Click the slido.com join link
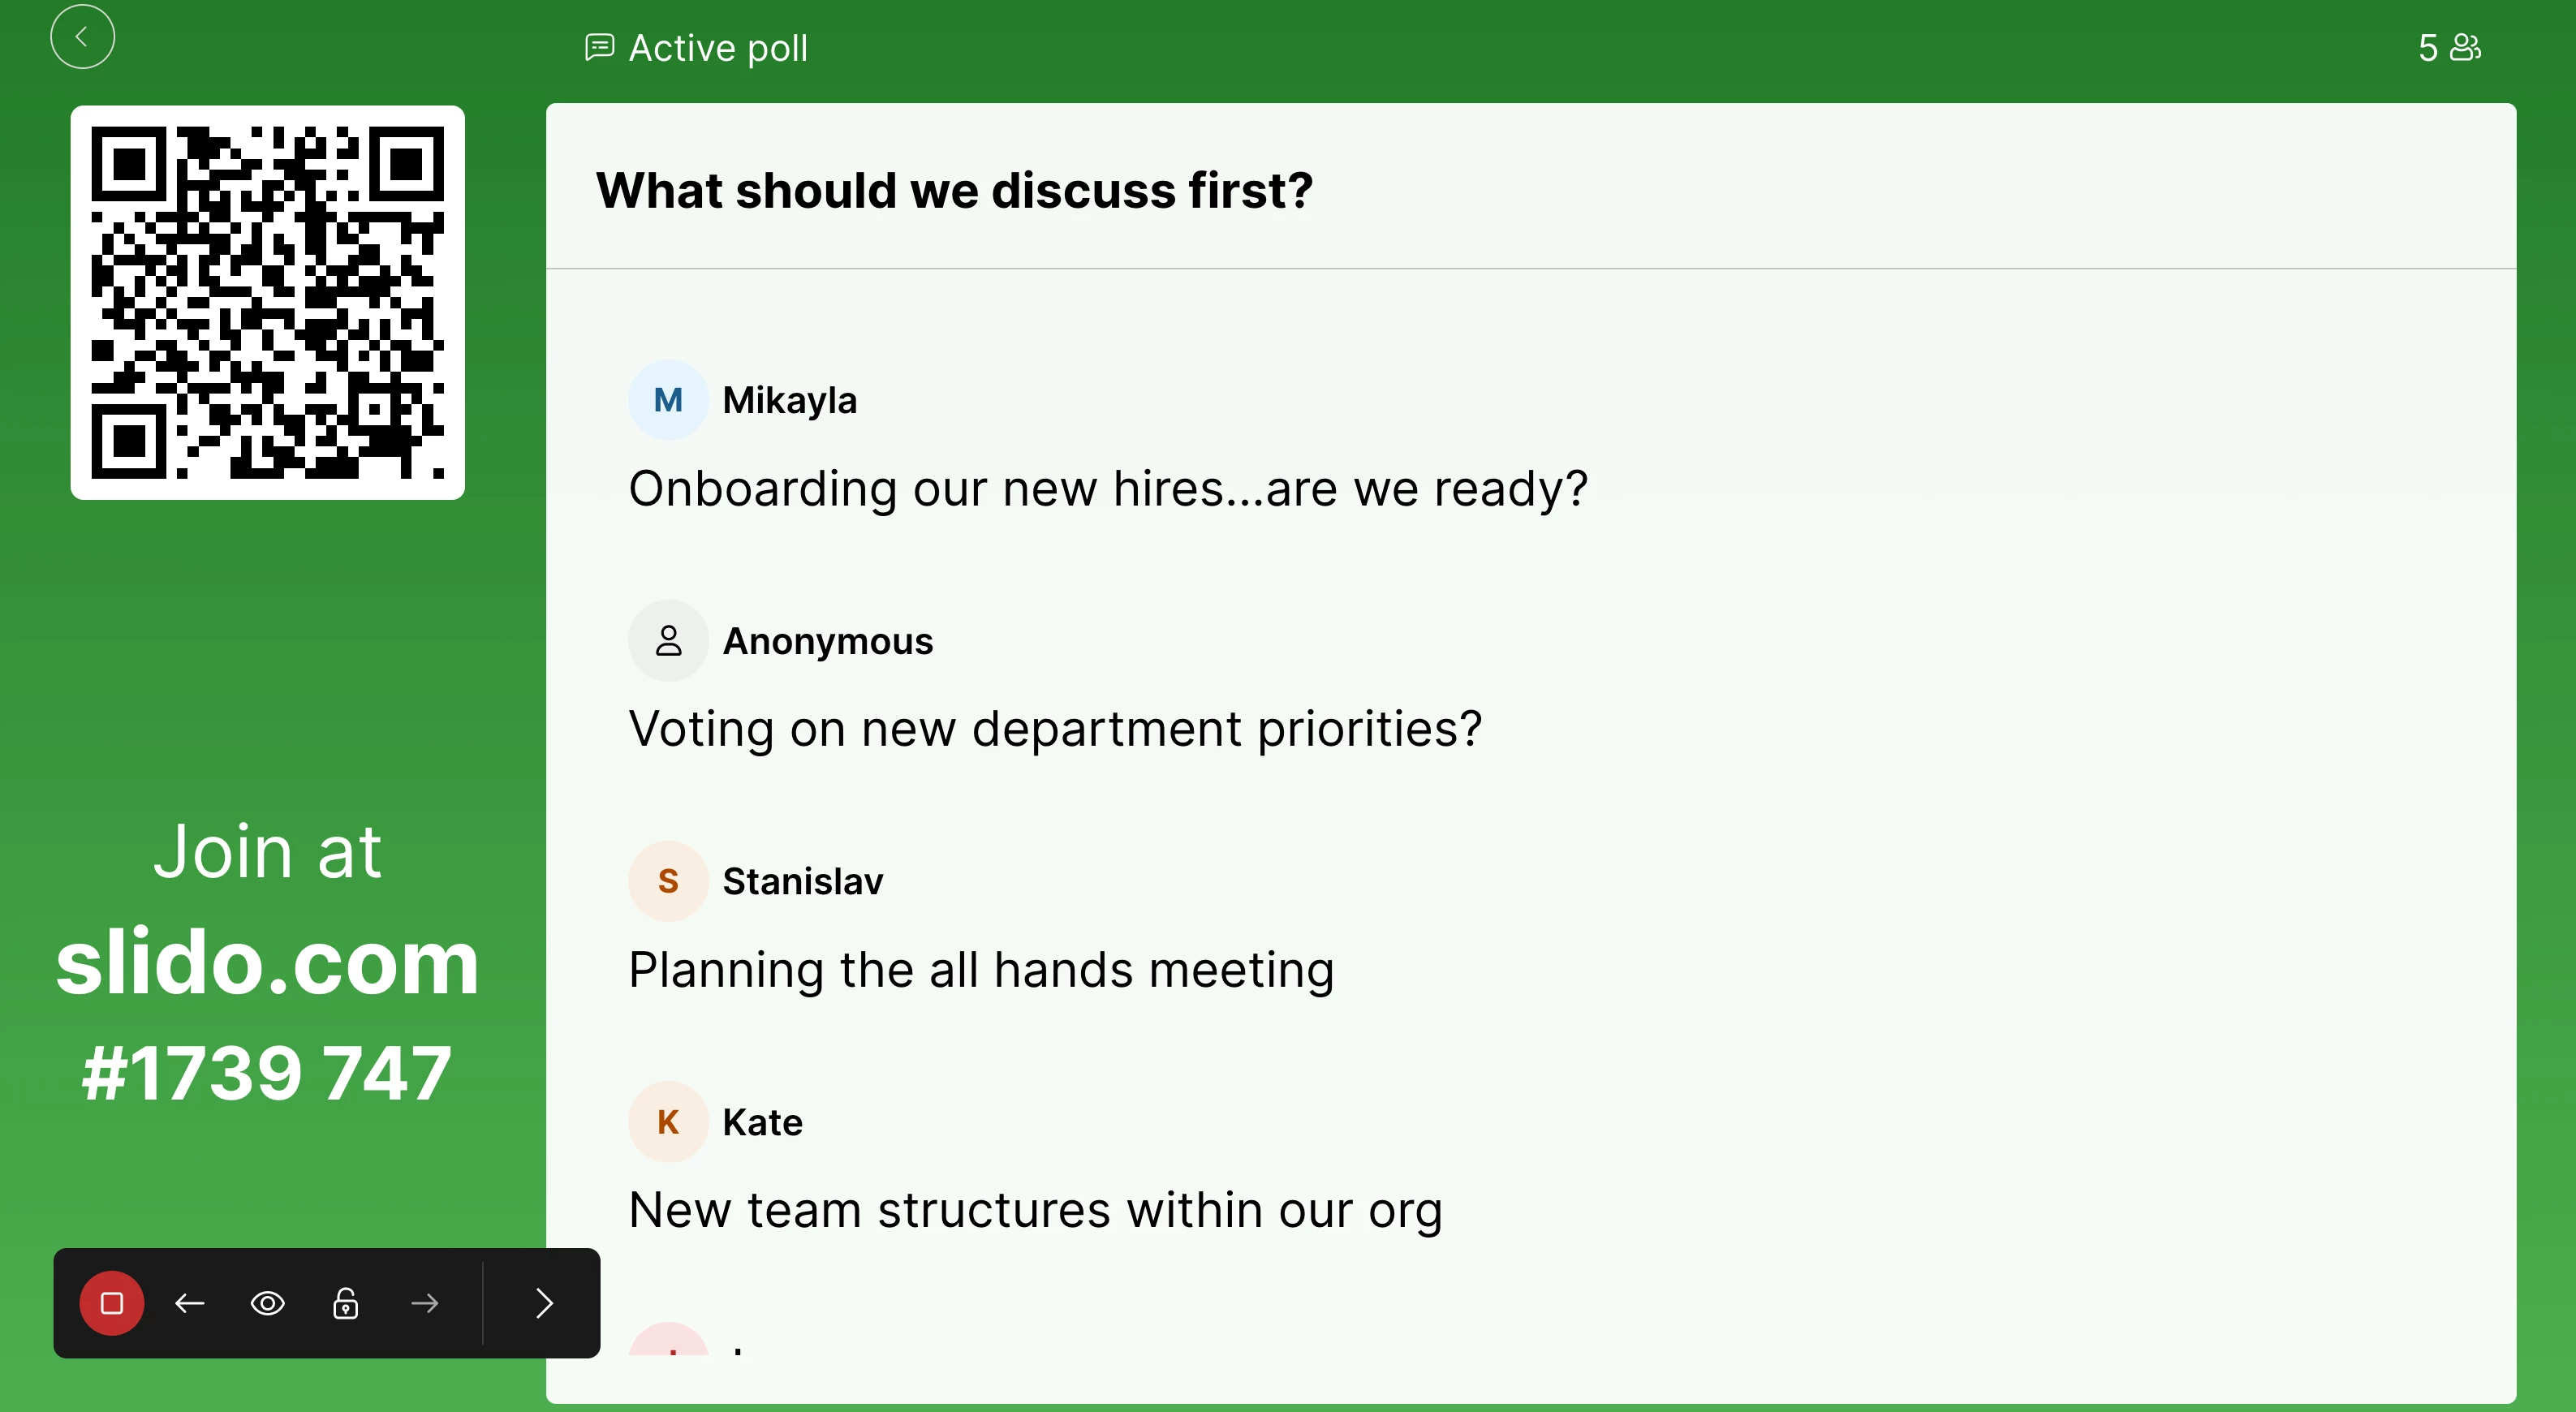 [268, 962]
